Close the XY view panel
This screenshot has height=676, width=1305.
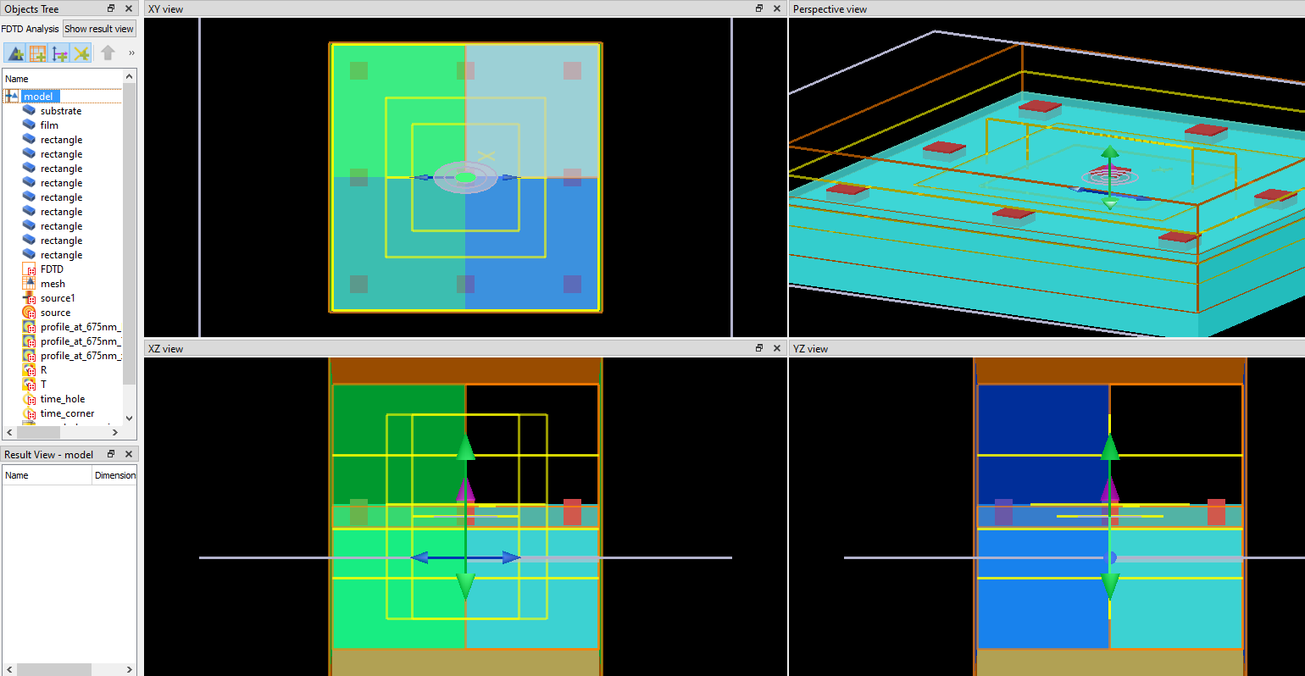(x=777, y=8)
